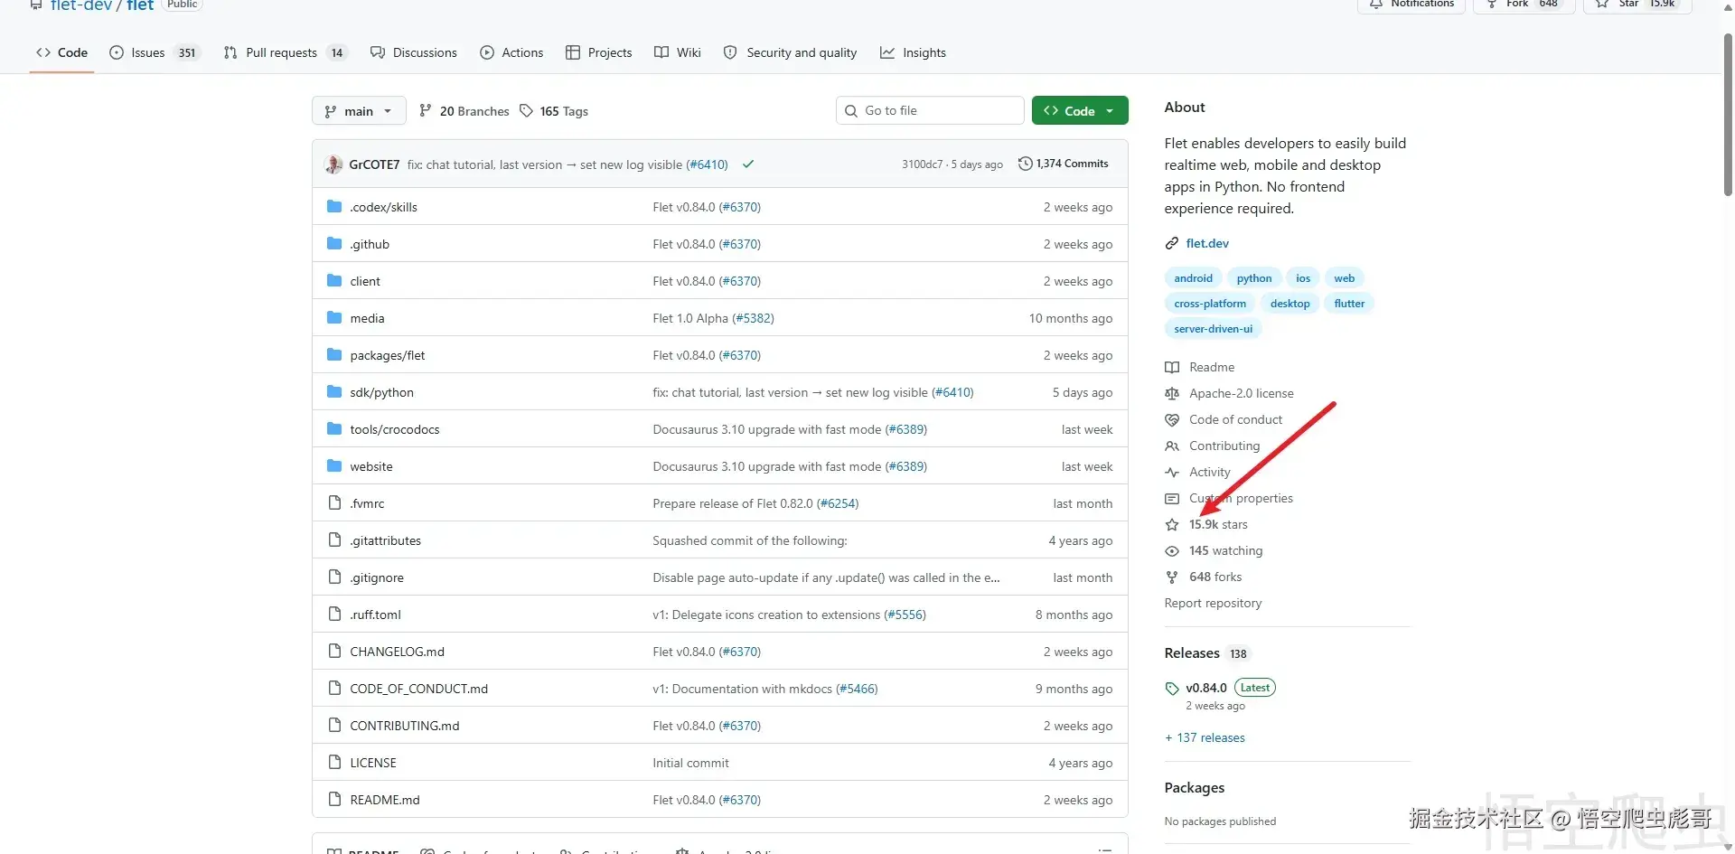1735x854 pixels.
Task: Expand the green Code dropdown button
Action: click(1080, 111)
